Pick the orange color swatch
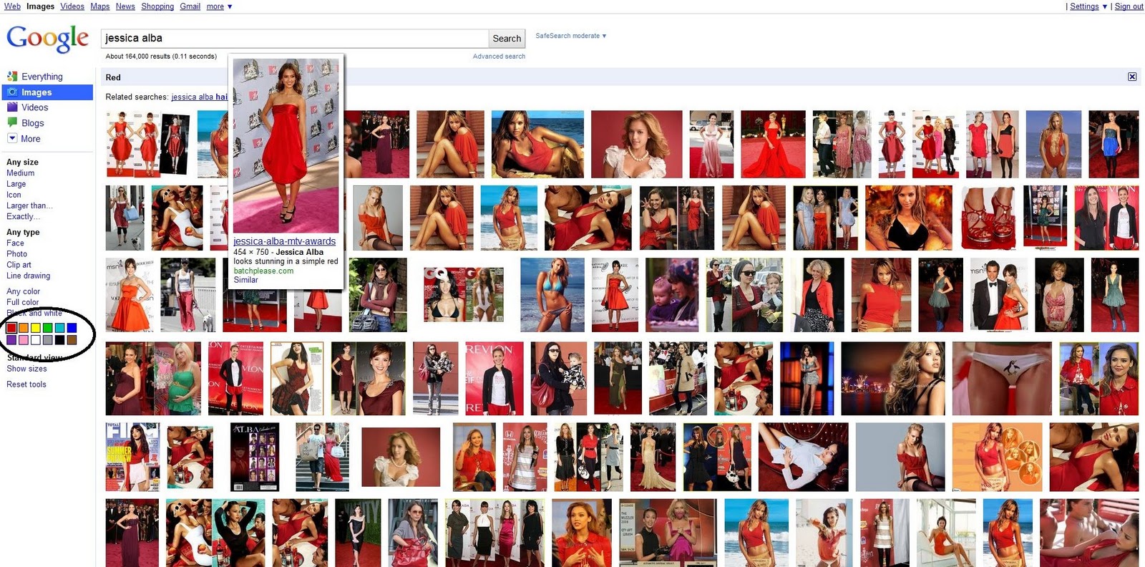Image resolution: width=1145 pixels, height=567 pixels. pyautogui.click(x=24, y=328)
